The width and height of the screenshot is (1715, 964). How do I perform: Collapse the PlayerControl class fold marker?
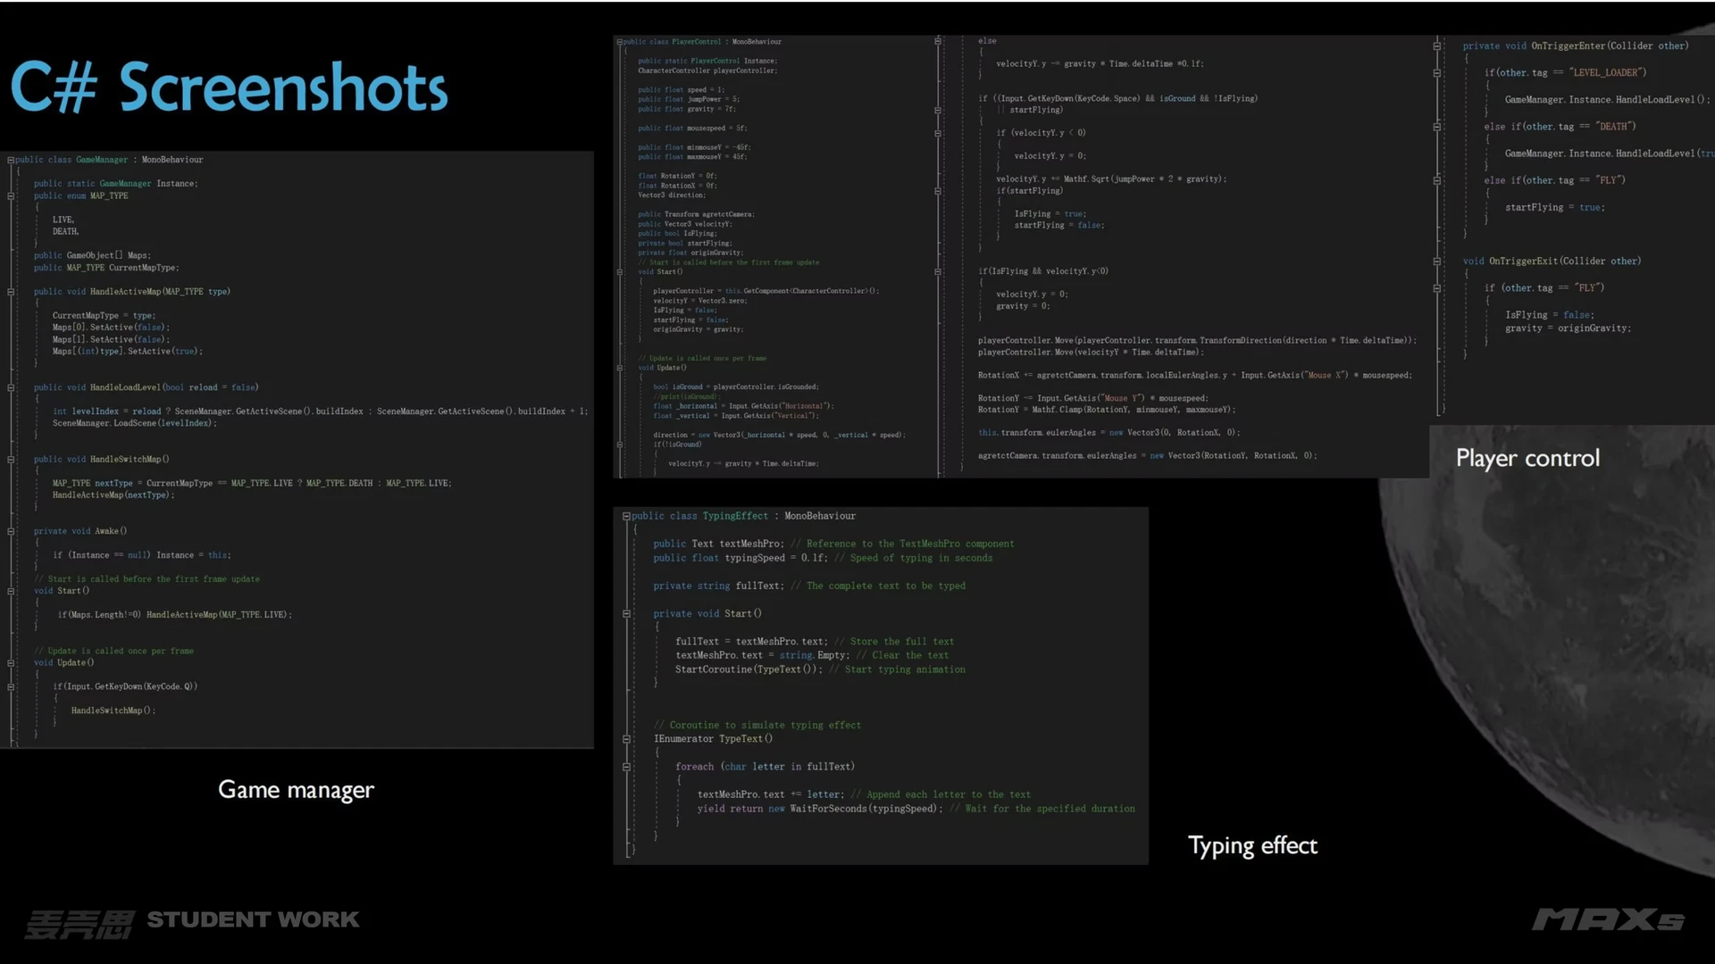(619, 42)
